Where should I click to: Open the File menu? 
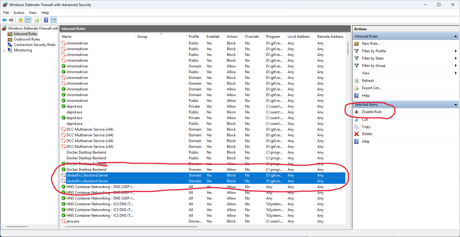coord(6,13)
